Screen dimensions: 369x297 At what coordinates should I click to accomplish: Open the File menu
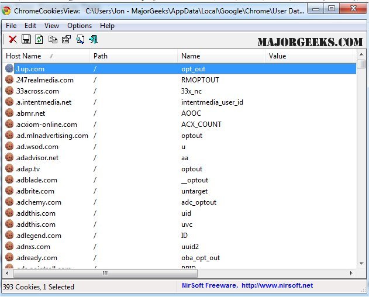pyautogui.click(x=11, y=26)
